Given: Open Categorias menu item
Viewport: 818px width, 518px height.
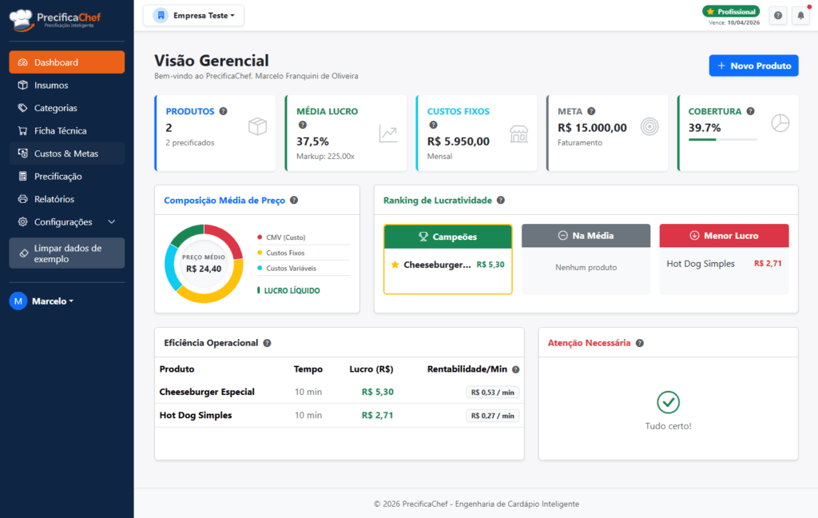Looking at the screenshot, I should pyautogui.click(x=67, y=108).
